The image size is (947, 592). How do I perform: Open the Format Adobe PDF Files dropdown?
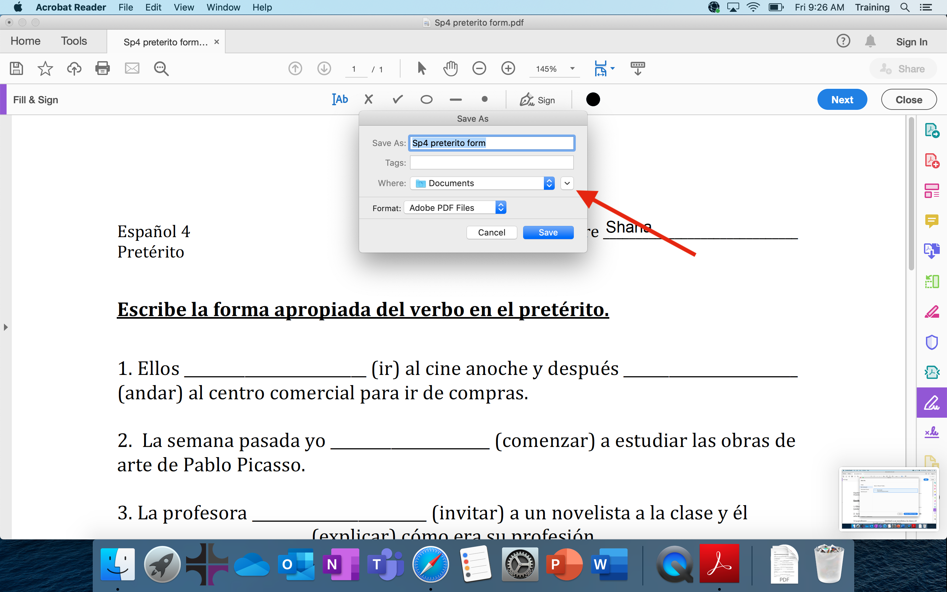pyautogui.click(x=455, y=208)
